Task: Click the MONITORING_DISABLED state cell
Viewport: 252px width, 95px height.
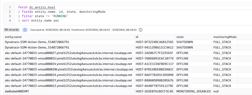Action: [x=193, y=91]
